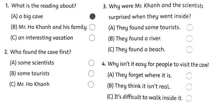Mark bubble for 'They think it isn't real.'

pos(189,87)
